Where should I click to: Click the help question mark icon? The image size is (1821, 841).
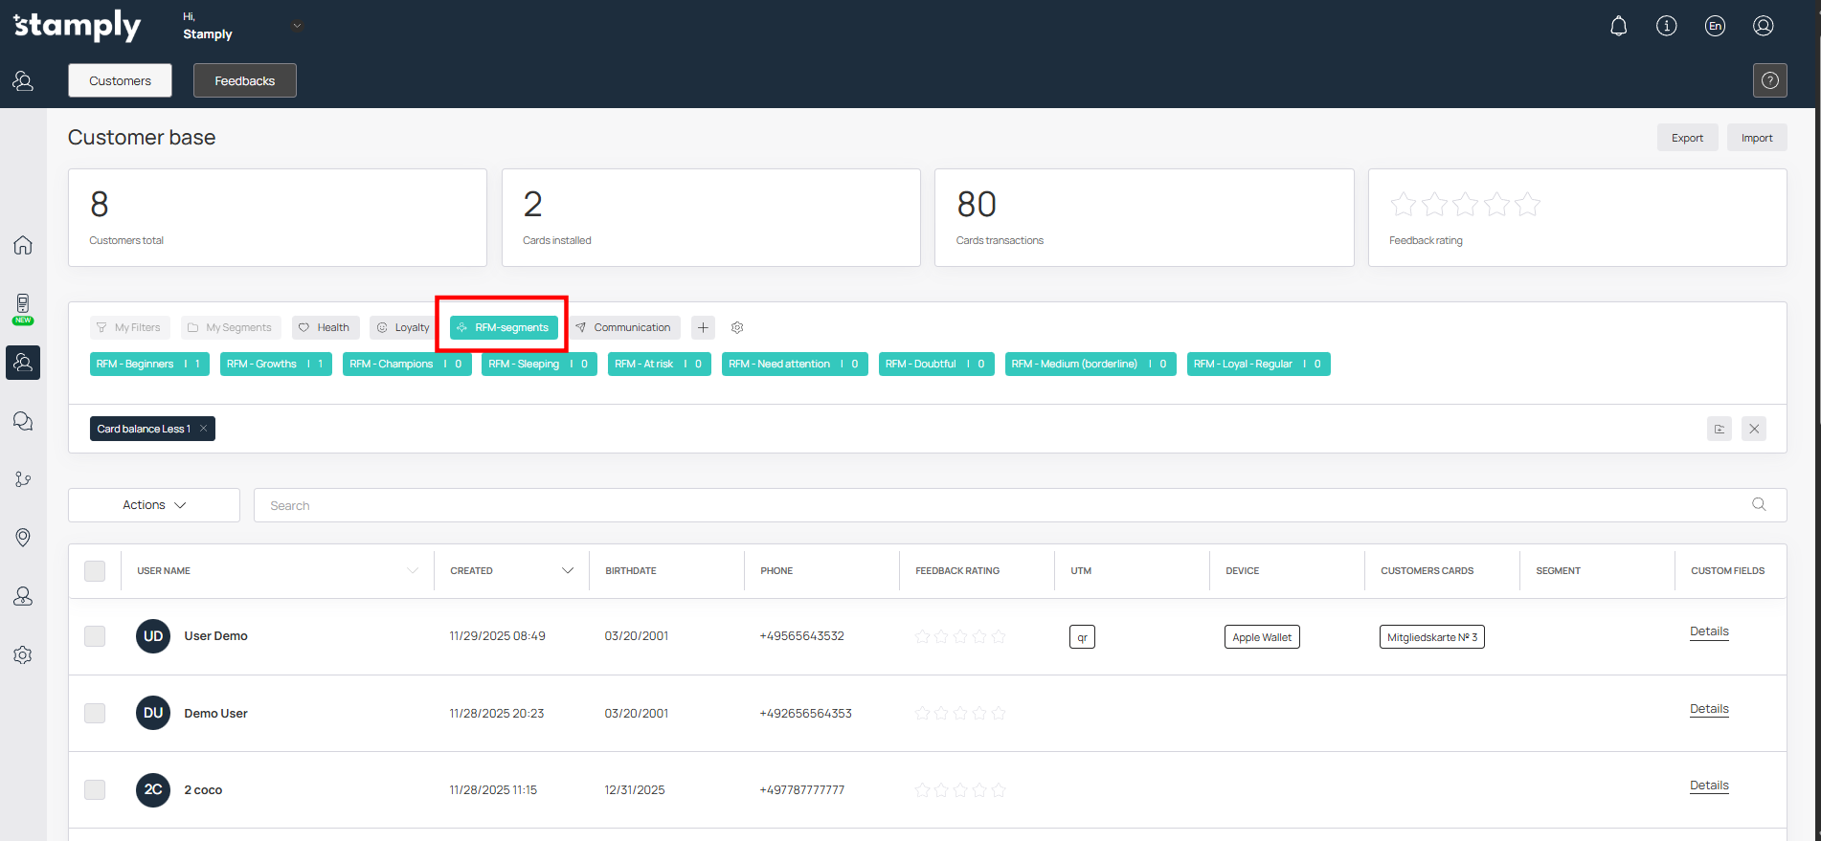[x=1769, y=80]
